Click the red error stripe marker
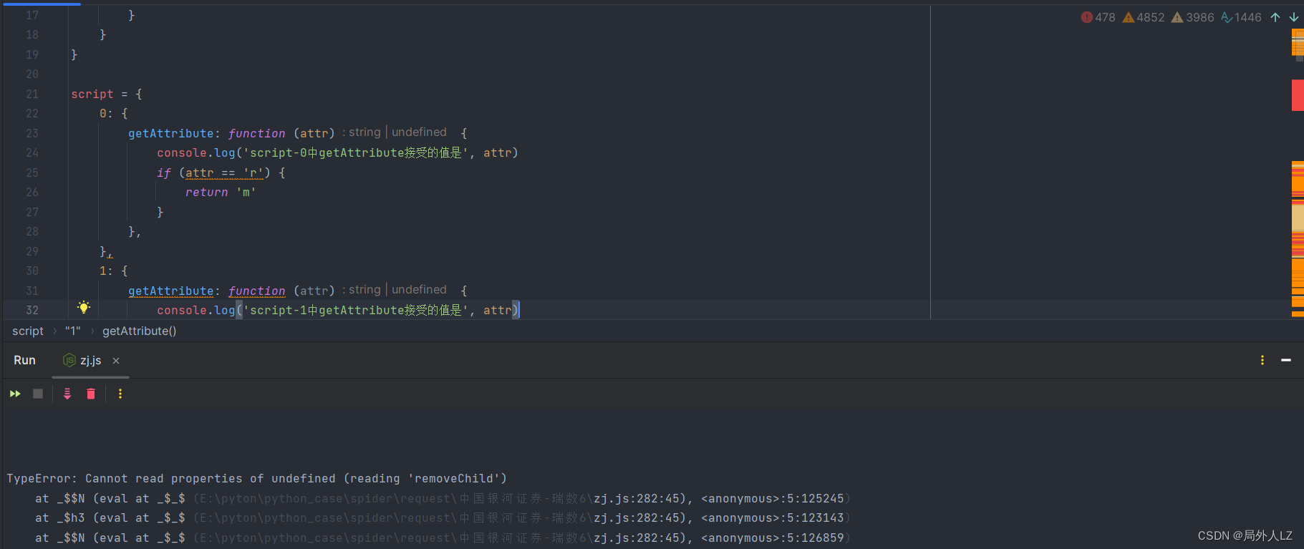This screenshot has height=549, width=1304. pyautogui.click(x=1298, y=95)
